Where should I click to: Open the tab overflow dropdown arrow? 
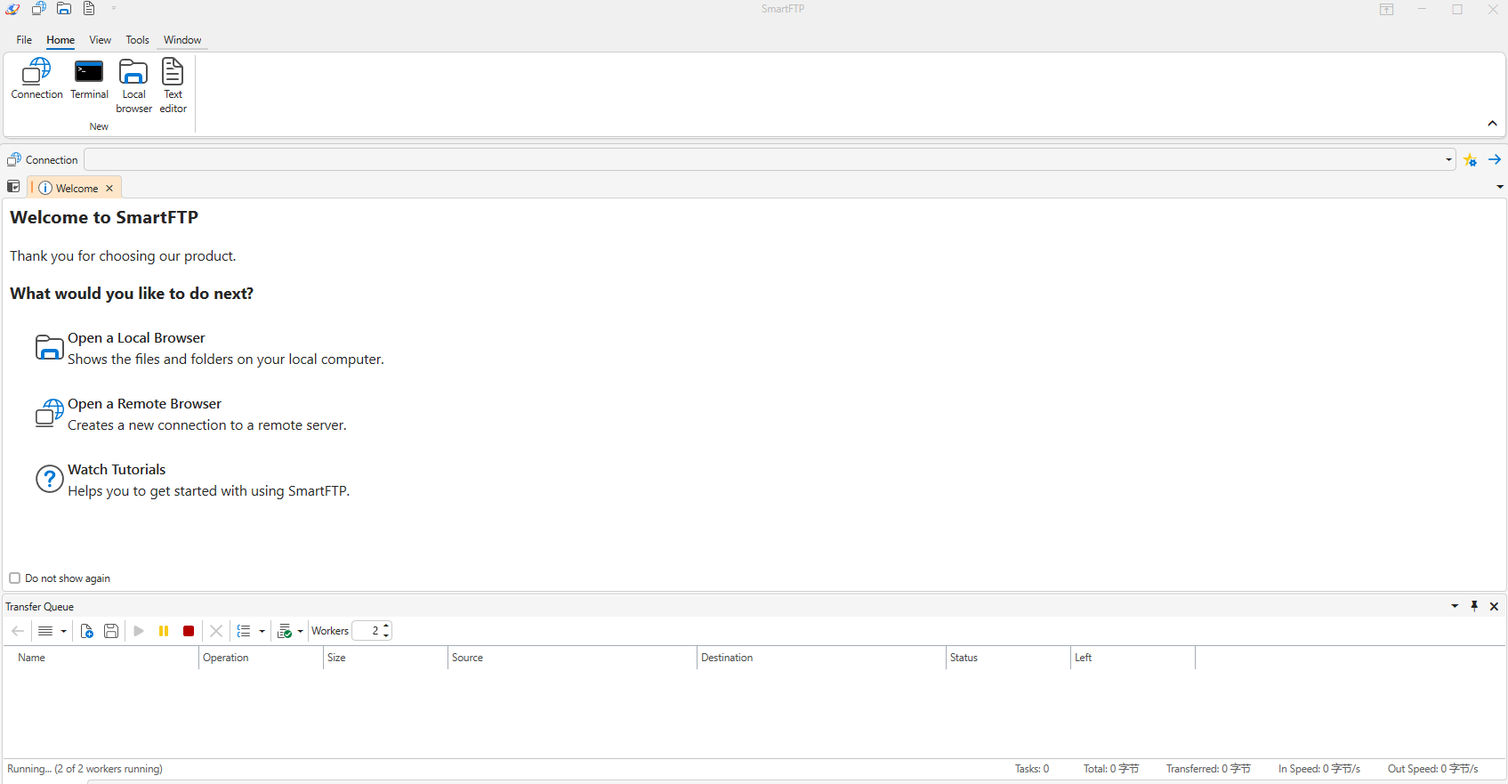1500,187
